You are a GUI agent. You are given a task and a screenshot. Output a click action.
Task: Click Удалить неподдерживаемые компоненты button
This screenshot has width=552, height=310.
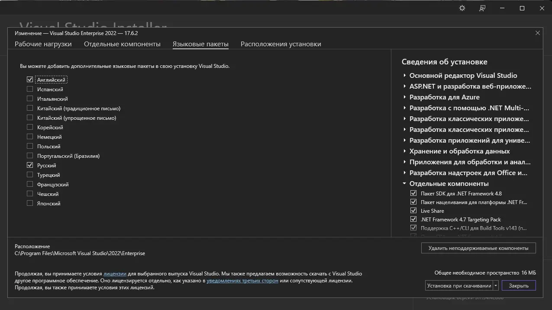[478, 248]
